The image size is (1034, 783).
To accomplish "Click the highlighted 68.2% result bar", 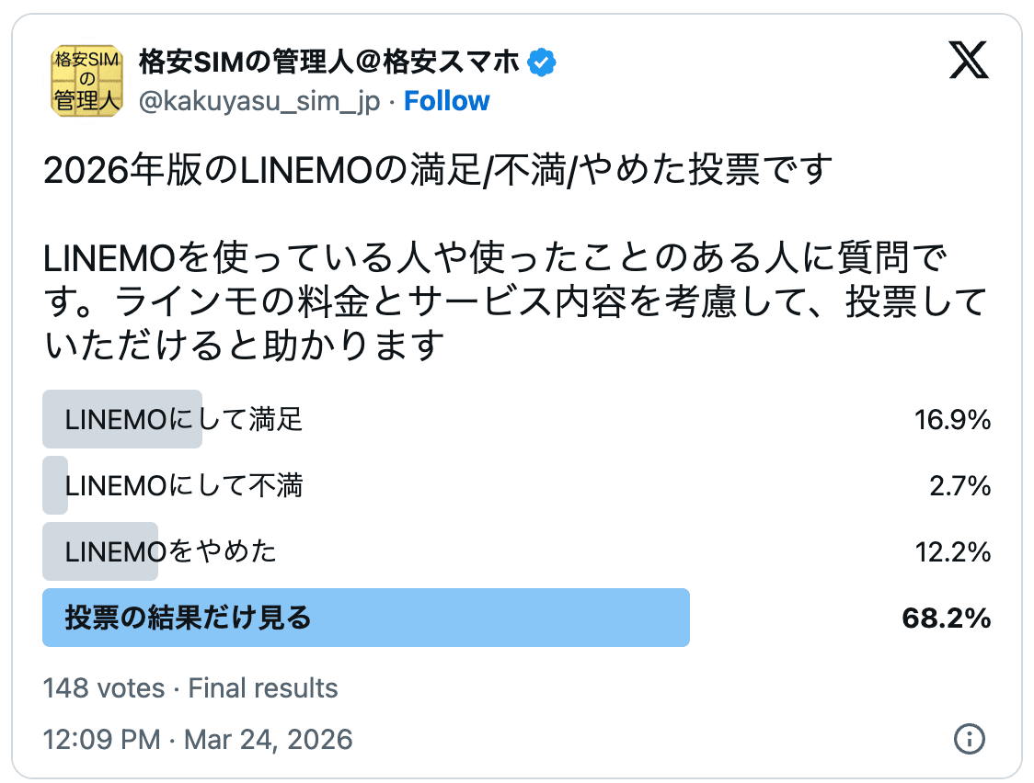I will pos(368,618).
